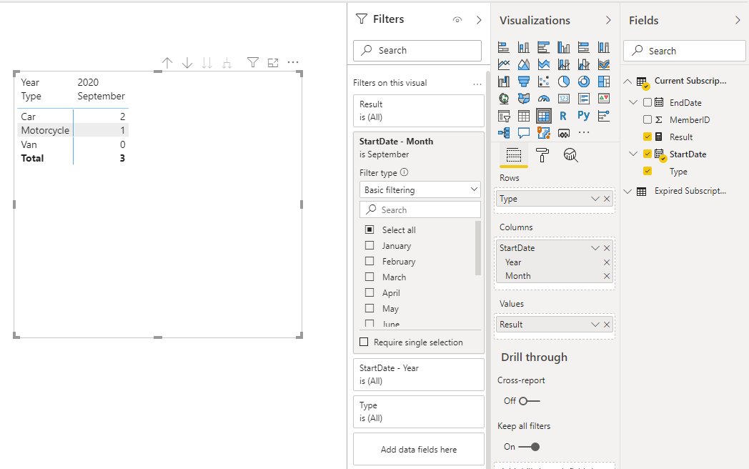Expand the Expired Subscriptions table
The image size is (749, 469).
(x=628, y=191)
